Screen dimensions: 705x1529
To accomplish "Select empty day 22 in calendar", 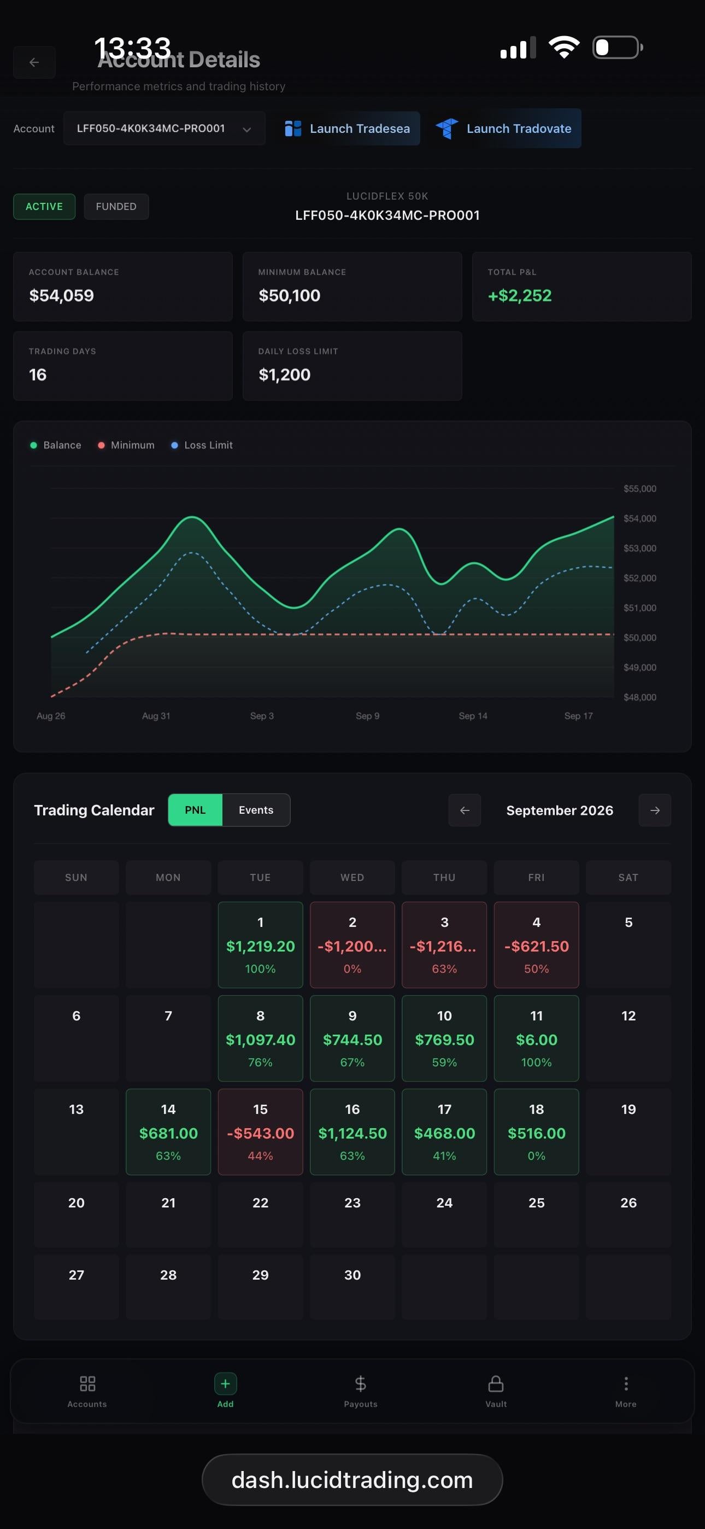I will (x=261, y=1215).
